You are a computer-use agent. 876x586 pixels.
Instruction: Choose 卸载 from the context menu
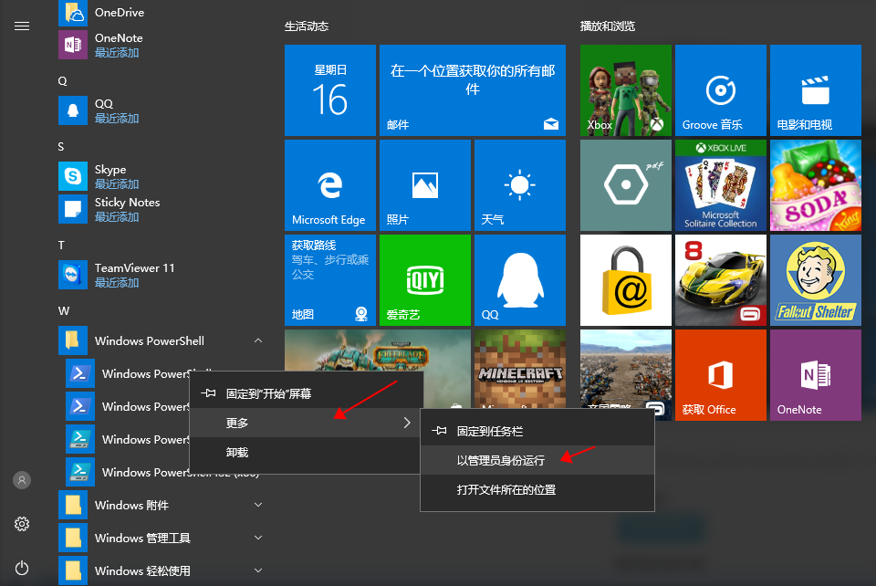pyautogui.click(x=307, y=453)
